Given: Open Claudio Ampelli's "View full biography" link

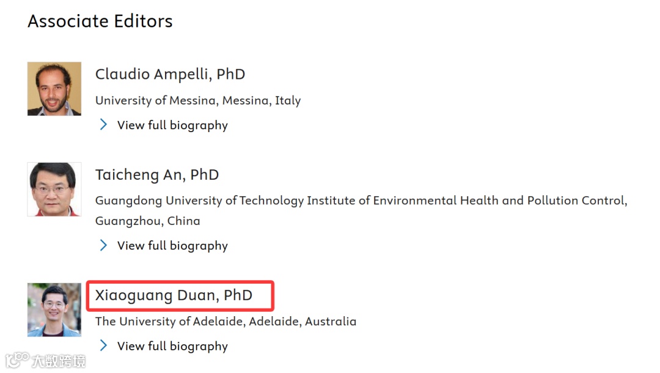Looking at the screenshot, I should (172, 125).
